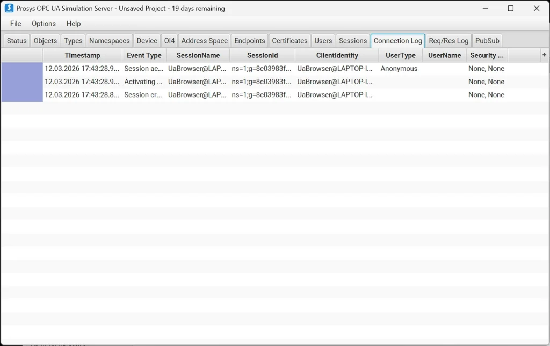Image resolution: width=550 pixels, height=346 pixels.
Task: Maximize the Simulation Server window
Action: tap(510, 8)
